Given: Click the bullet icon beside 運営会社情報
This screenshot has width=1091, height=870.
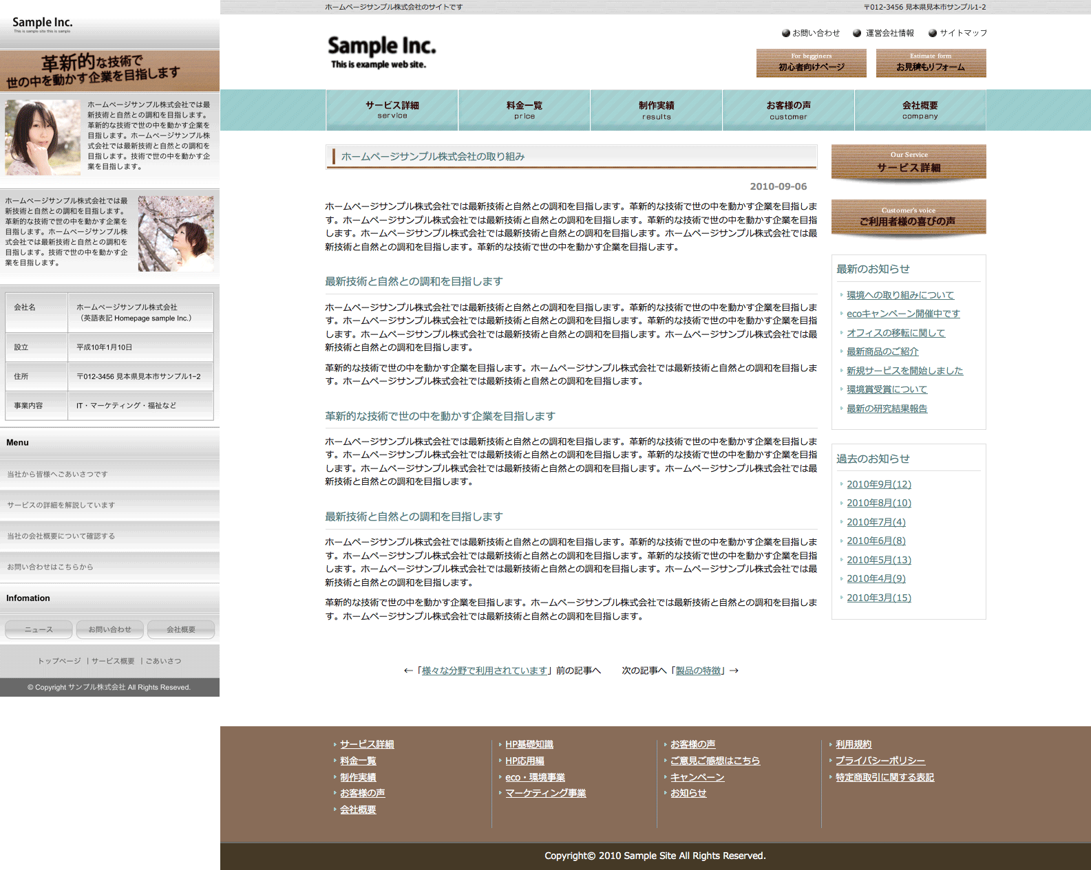Looking at the screenshot, I should tap(857, 33).
